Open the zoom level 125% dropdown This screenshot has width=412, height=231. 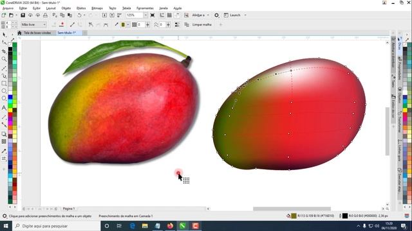(145, 15)
